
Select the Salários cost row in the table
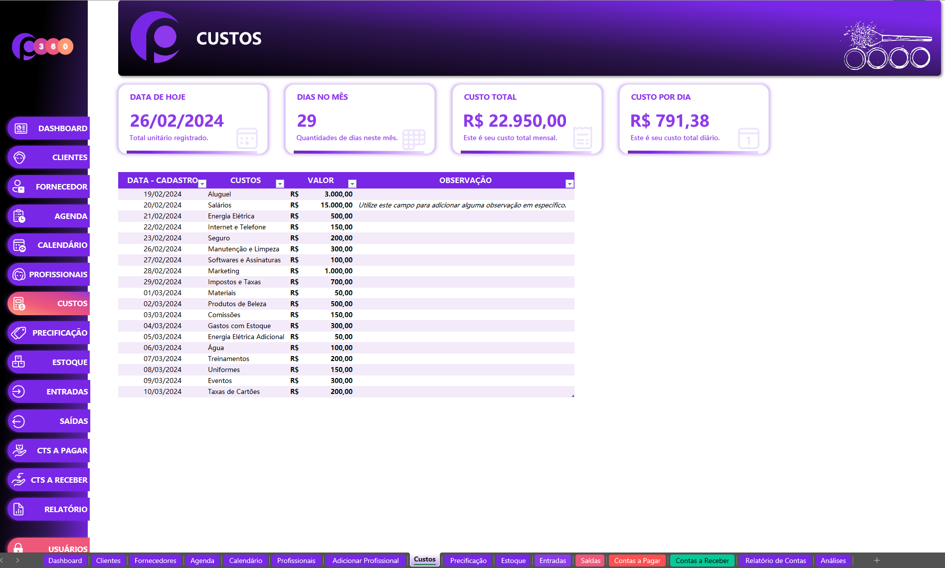coord(220,205)
